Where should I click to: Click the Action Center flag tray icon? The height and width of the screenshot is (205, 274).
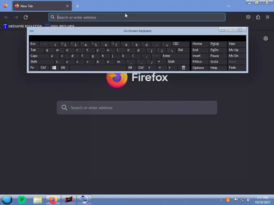coord(236,200)
